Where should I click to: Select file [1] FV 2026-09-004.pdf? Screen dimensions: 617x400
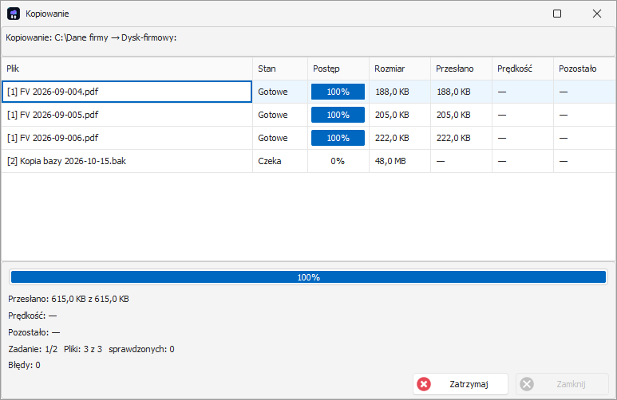127,92
